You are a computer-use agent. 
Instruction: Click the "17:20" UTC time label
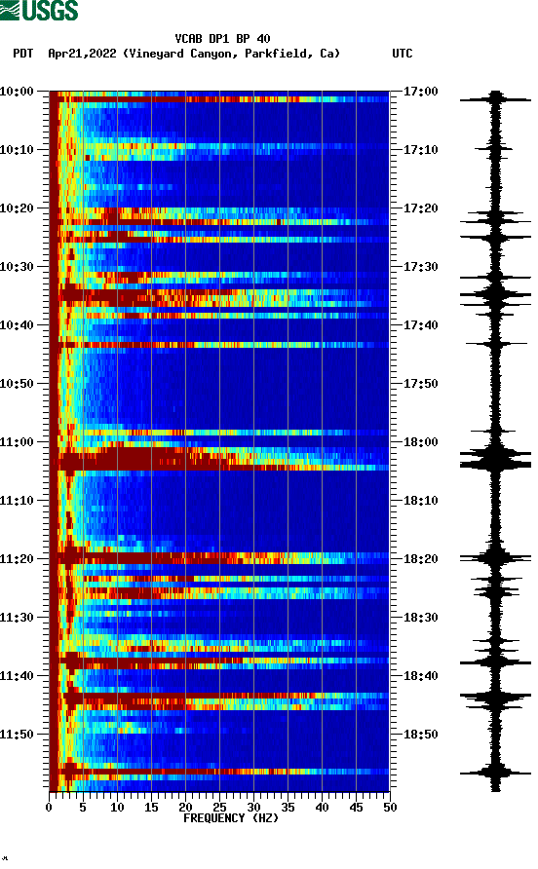pyautogui.click(x=420, y=208)
